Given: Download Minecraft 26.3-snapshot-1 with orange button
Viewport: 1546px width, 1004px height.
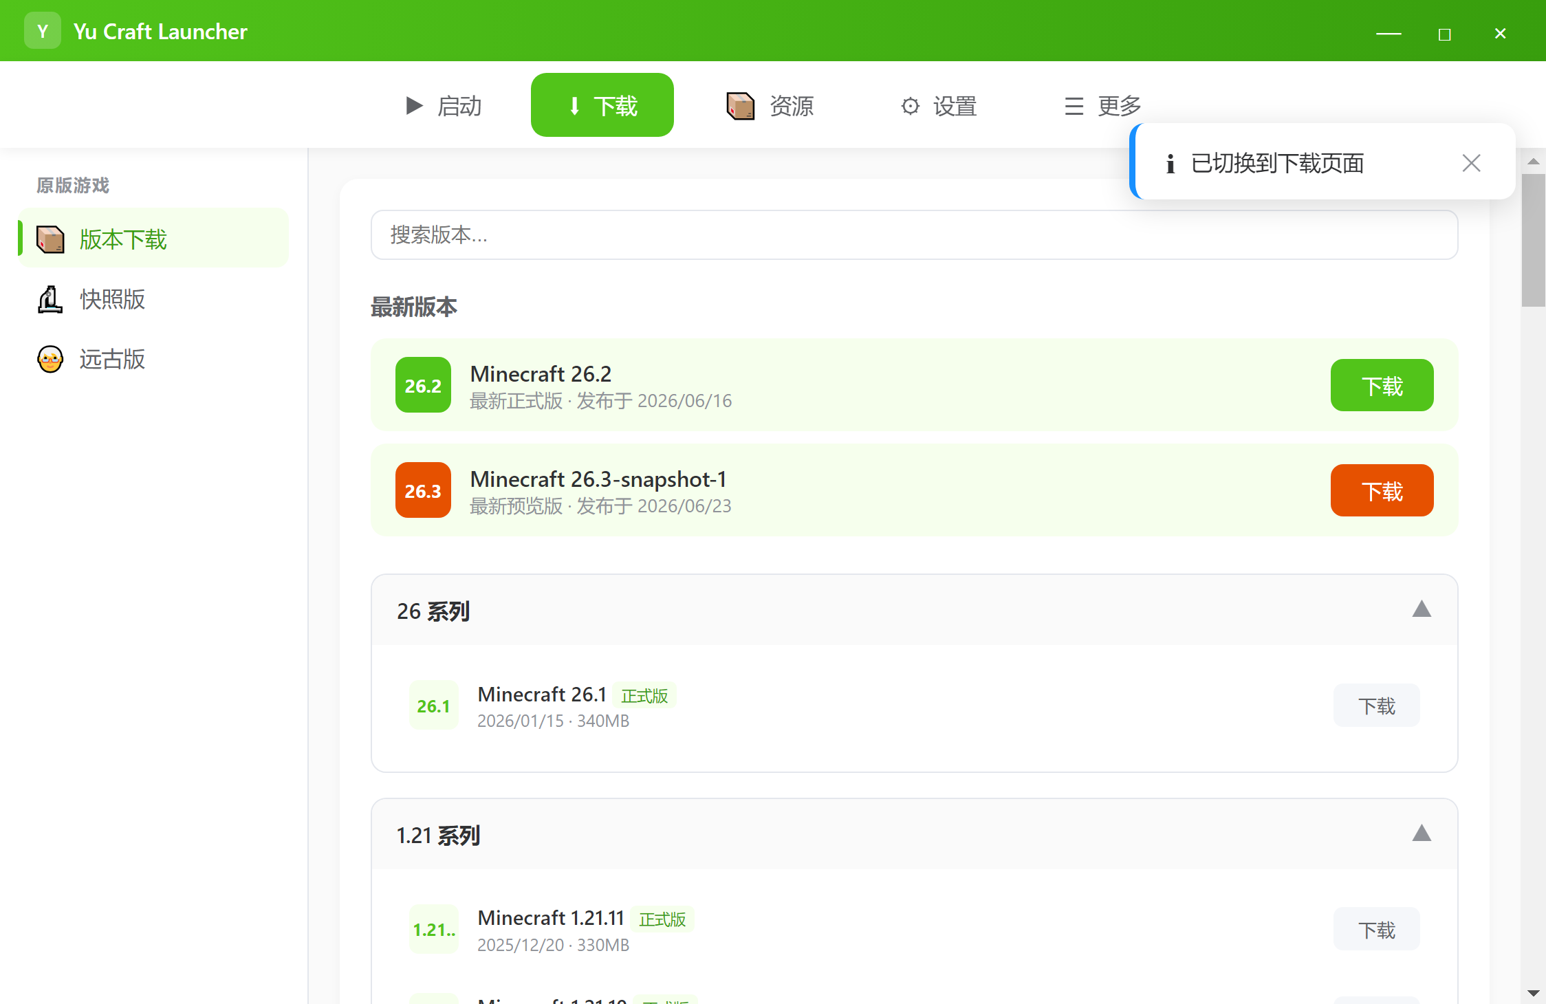Looking at the screenshot, I should 1382,490.
